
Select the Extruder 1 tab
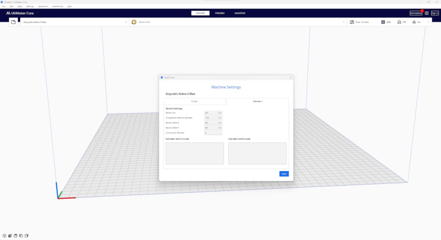click(x=258, y=101)
